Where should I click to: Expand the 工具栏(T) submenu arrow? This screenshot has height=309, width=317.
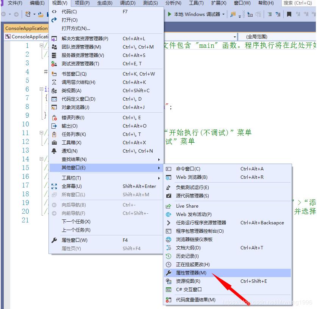159,178
